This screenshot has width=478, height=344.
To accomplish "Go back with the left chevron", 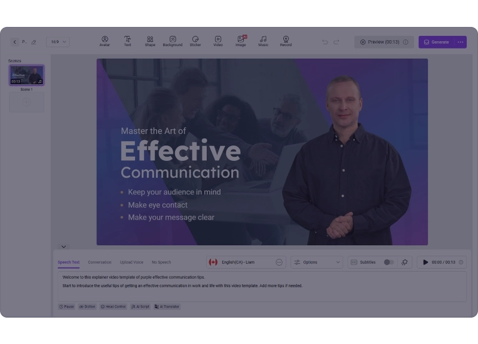I will (x=14, y=42).
